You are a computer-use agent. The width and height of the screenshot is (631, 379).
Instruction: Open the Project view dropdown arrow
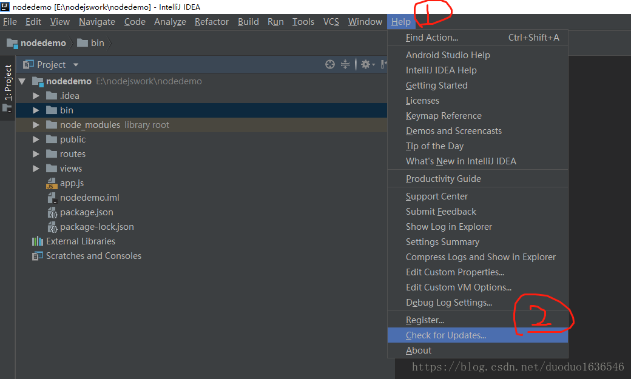coord(76,65)
